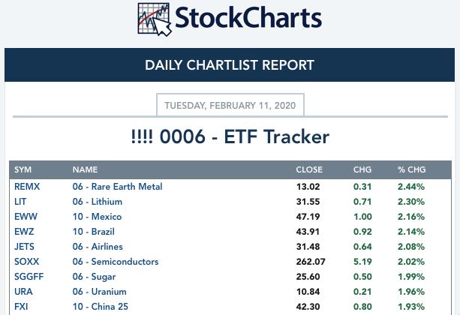Open the REMX symbol link
Viewport: 460px width, 315px height.
pos(27,187)
